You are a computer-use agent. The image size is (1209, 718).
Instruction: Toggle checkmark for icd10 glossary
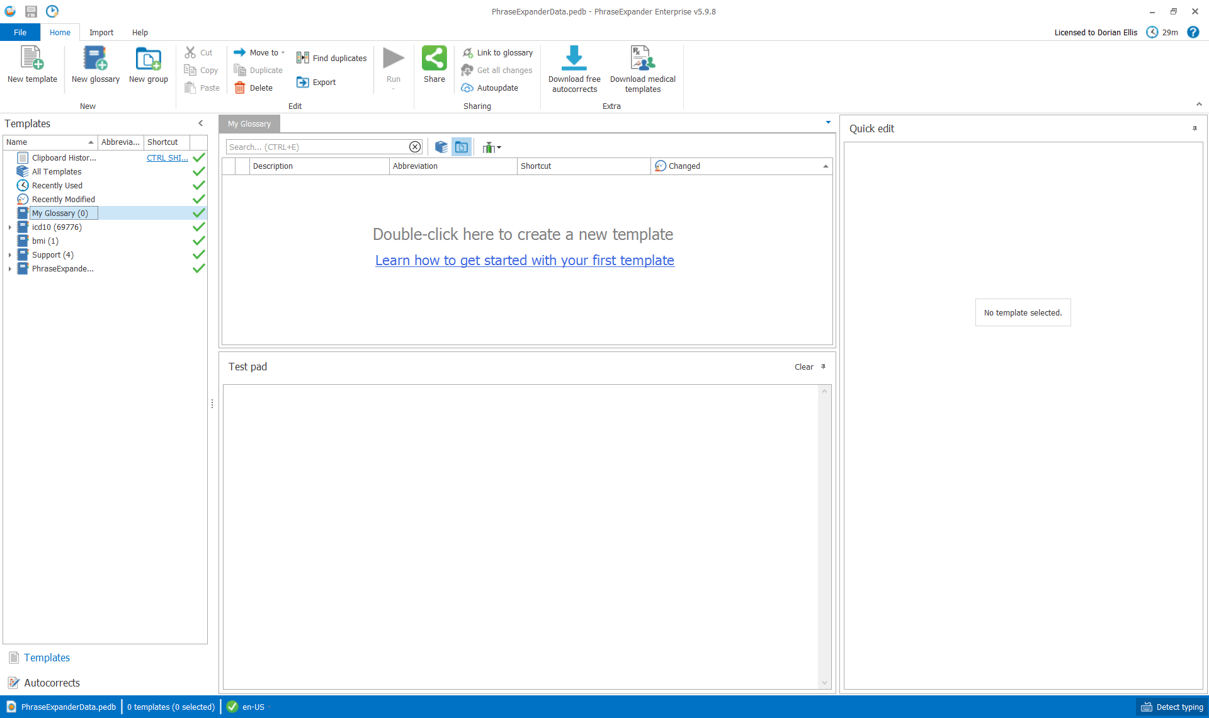pos(198,227)
